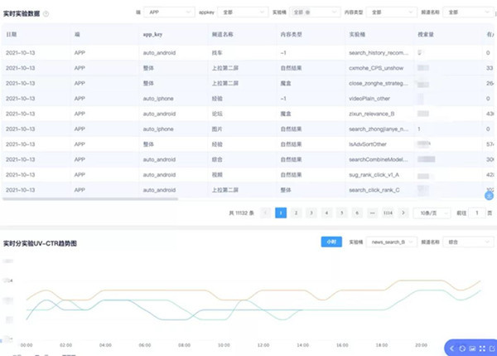Click the help icon beside 实时实验数据 title
Image resolution: width=497 pixels, height=356 pixels.
pyautogui.click(x=46, y=14)
